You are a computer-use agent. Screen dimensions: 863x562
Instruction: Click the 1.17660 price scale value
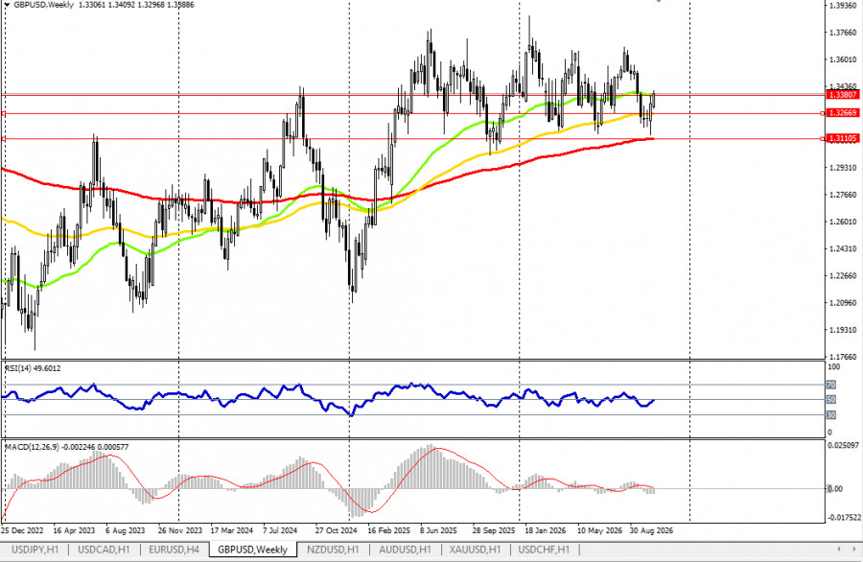click(x=843, y=357)
